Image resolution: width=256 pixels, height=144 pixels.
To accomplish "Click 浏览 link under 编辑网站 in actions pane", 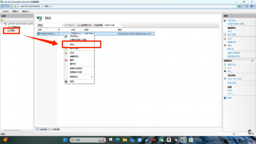I will [x=230, y=39].
